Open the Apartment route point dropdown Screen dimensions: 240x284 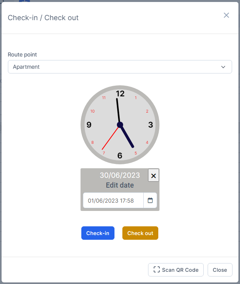pos(114,67)
